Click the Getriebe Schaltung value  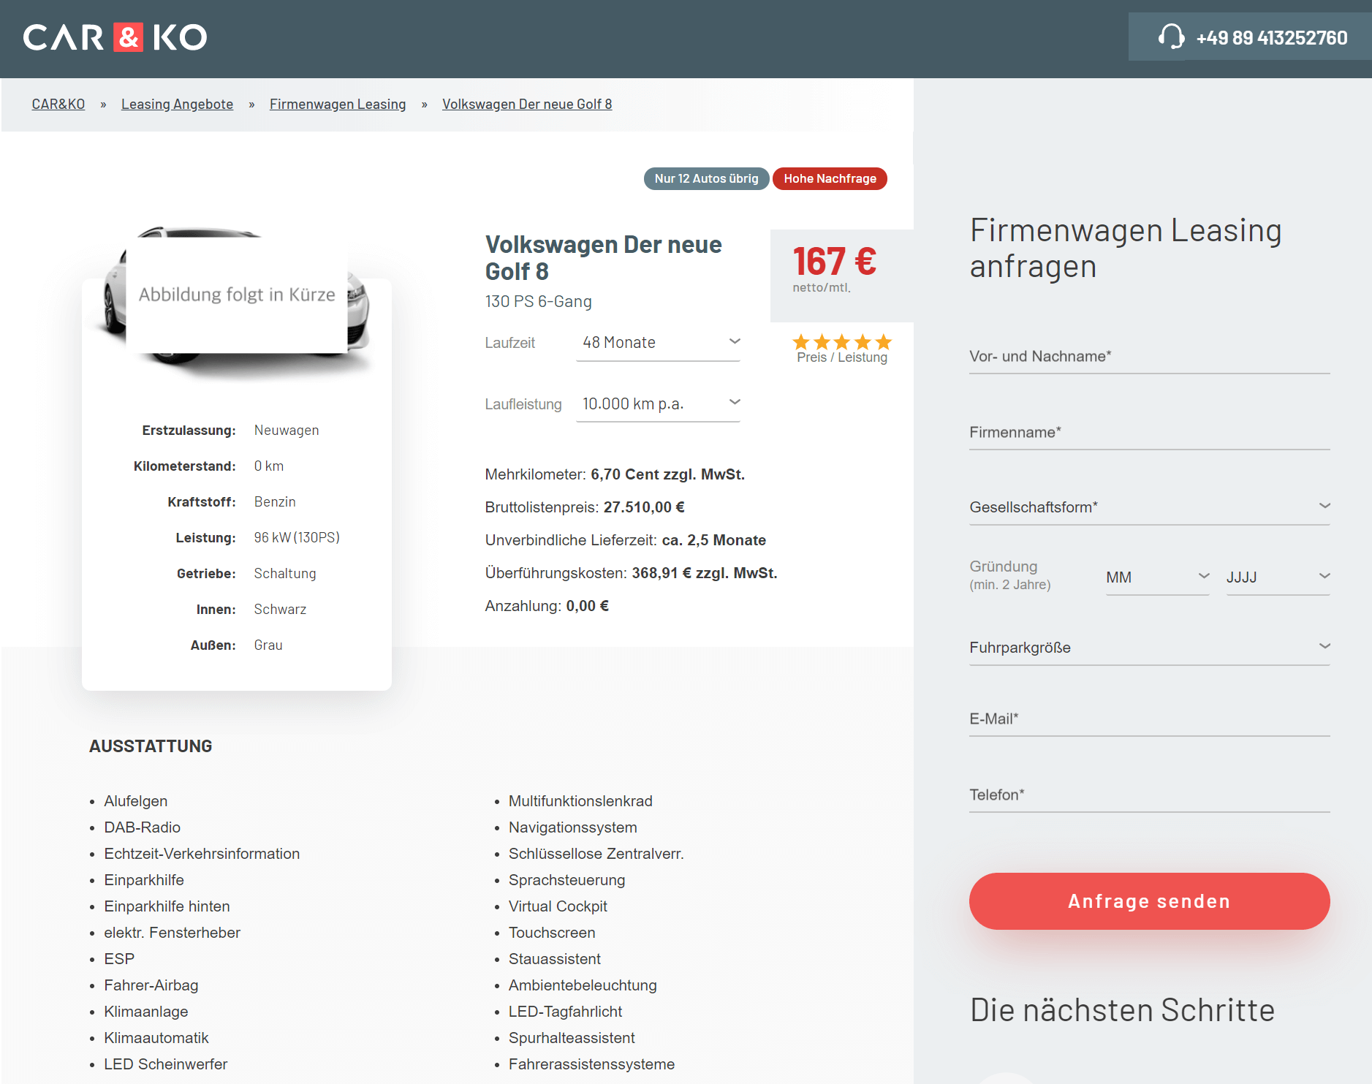[285, 573]
